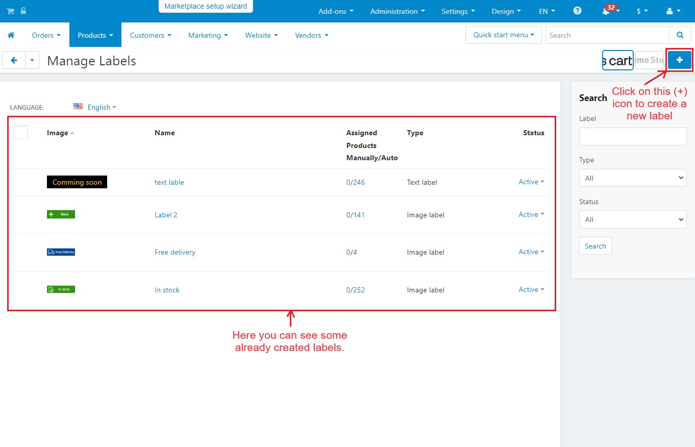Click the help question mark icon
The height and width of the screenshot is (447, 695).
click(x=577, y=11)
